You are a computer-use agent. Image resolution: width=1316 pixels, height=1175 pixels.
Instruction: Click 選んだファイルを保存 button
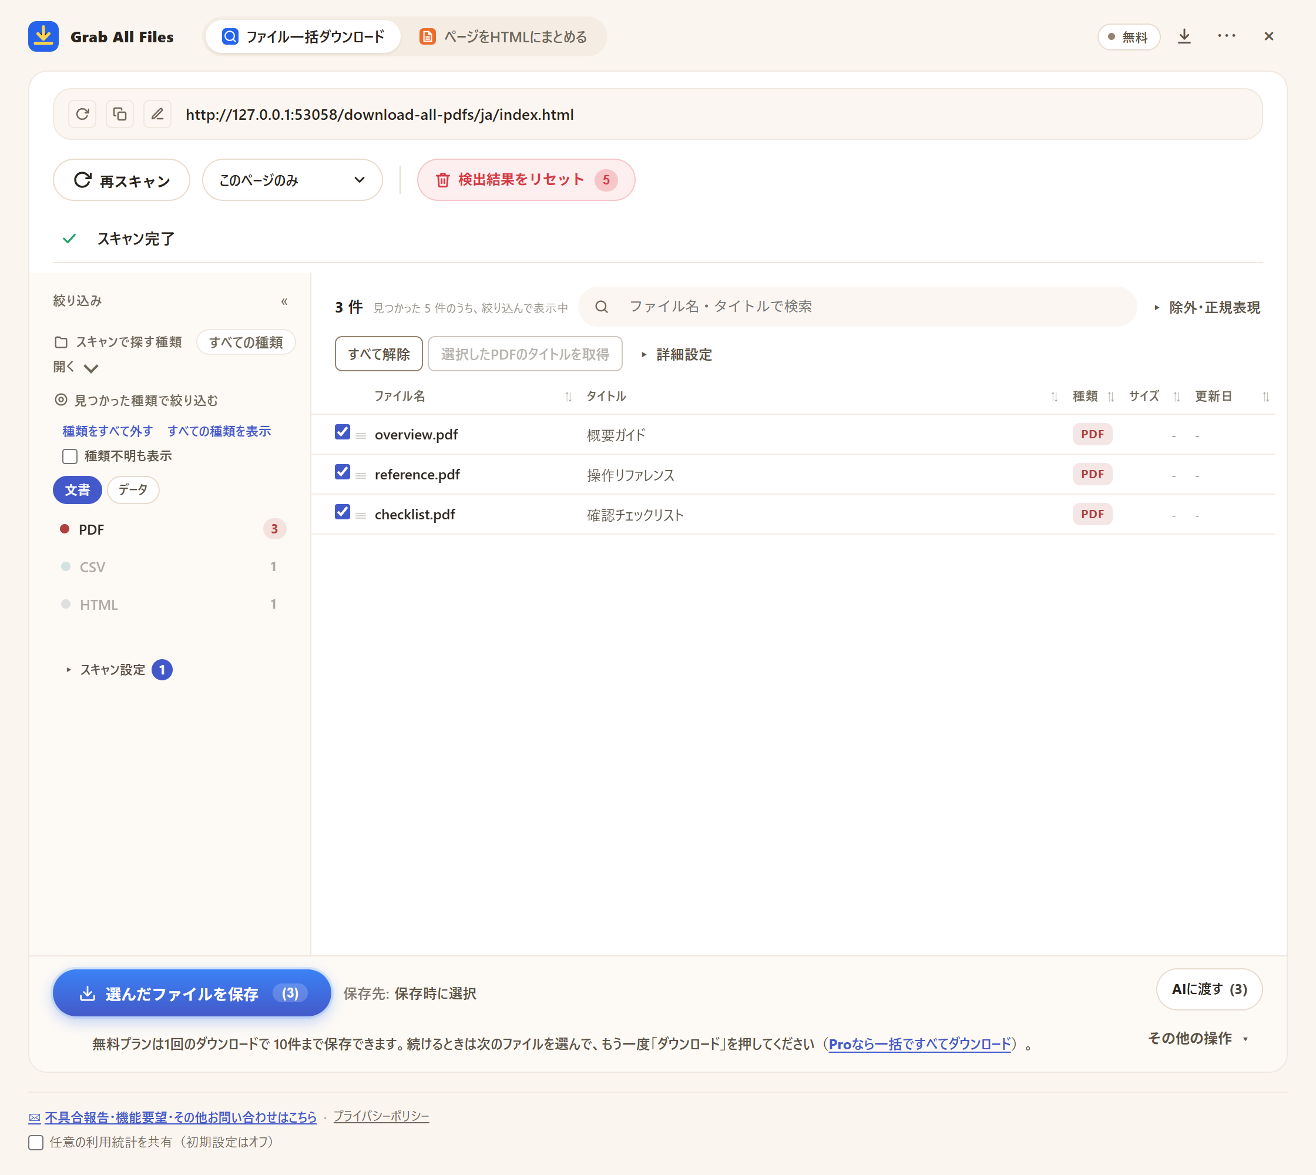coord(192,993)
